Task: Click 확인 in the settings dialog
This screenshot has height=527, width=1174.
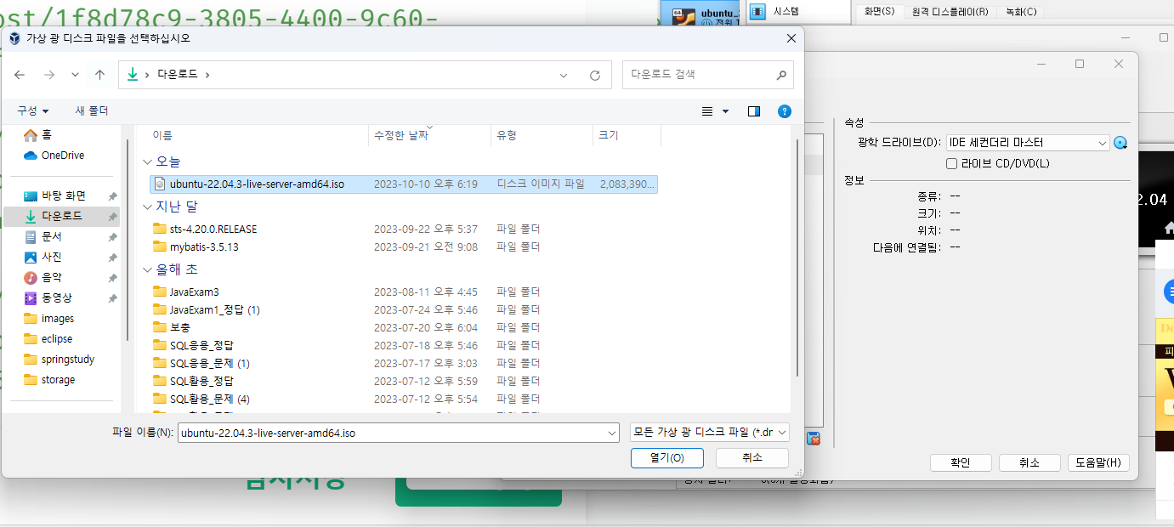Action: point(961,463)
